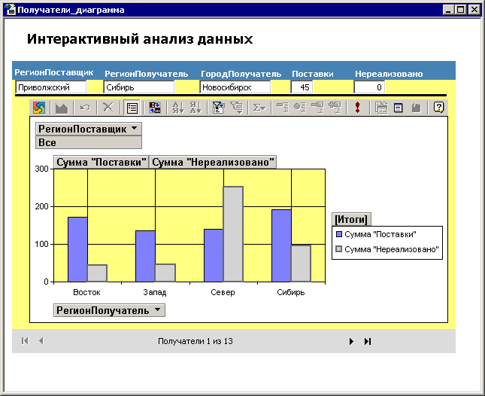The height and width of the screenshot is (396, 485).
Task: Click the undo toolbar icon
Action: (85, 108)
